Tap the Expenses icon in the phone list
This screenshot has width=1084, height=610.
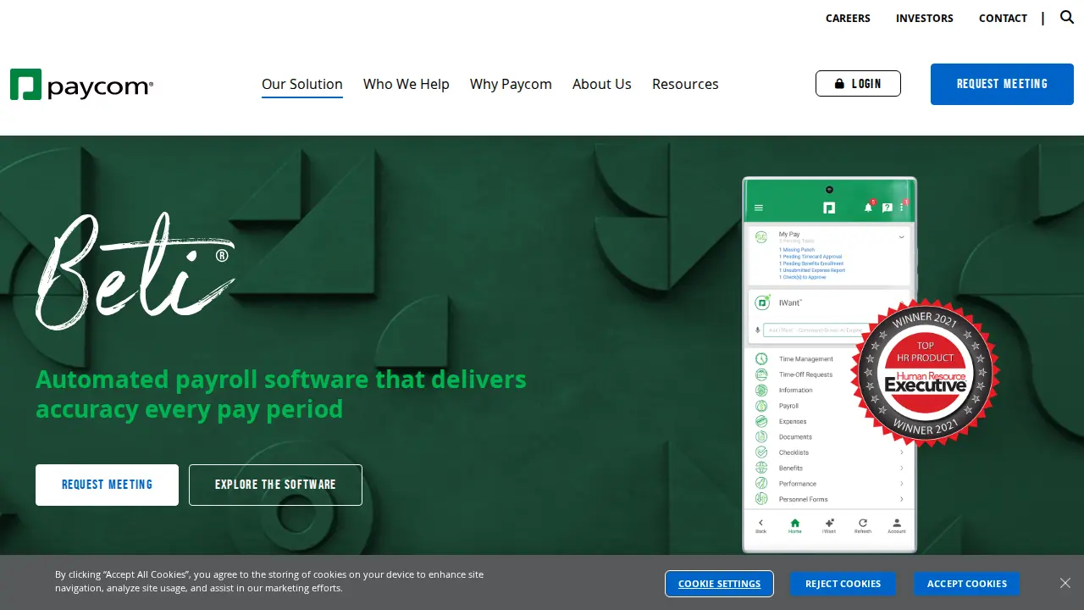click(x=761, y=421)
